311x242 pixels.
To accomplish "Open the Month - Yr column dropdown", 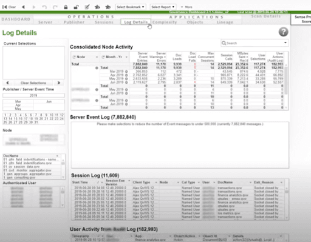I will (x=126, y=57).
